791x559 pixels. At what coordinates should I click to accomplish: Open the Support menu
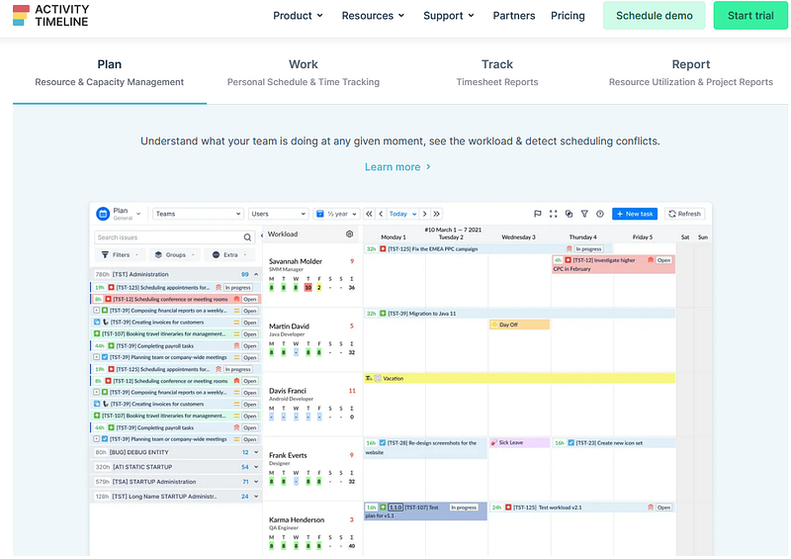(x=449, y=16)
